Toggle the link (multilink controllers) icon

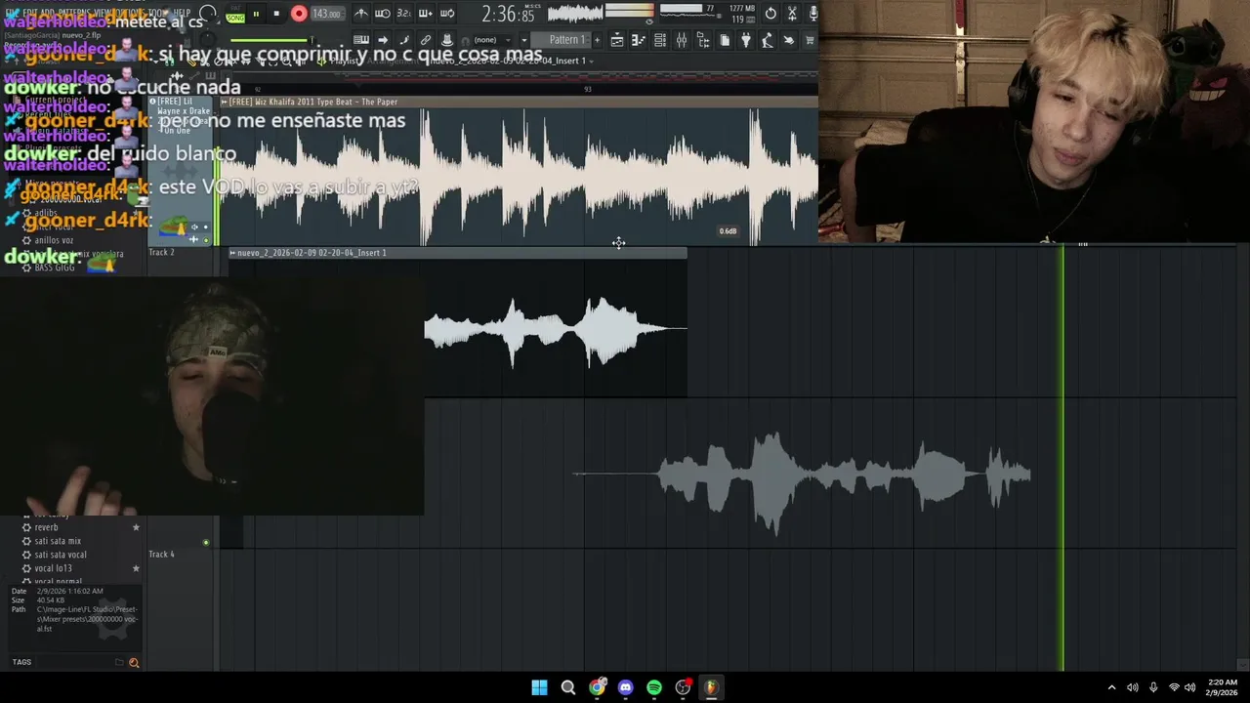point(426,40)
